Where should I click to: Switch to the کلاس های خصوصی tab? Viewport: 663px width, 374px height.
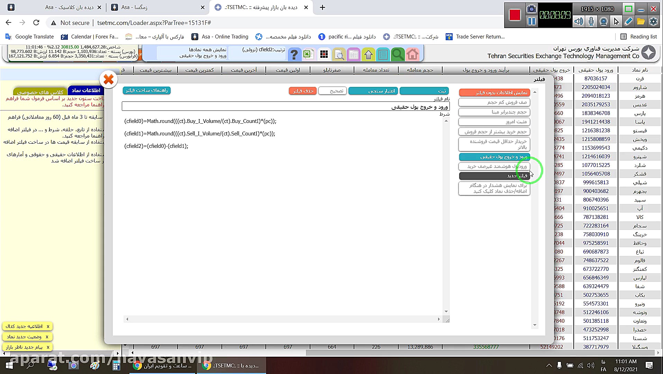(40, 92)
